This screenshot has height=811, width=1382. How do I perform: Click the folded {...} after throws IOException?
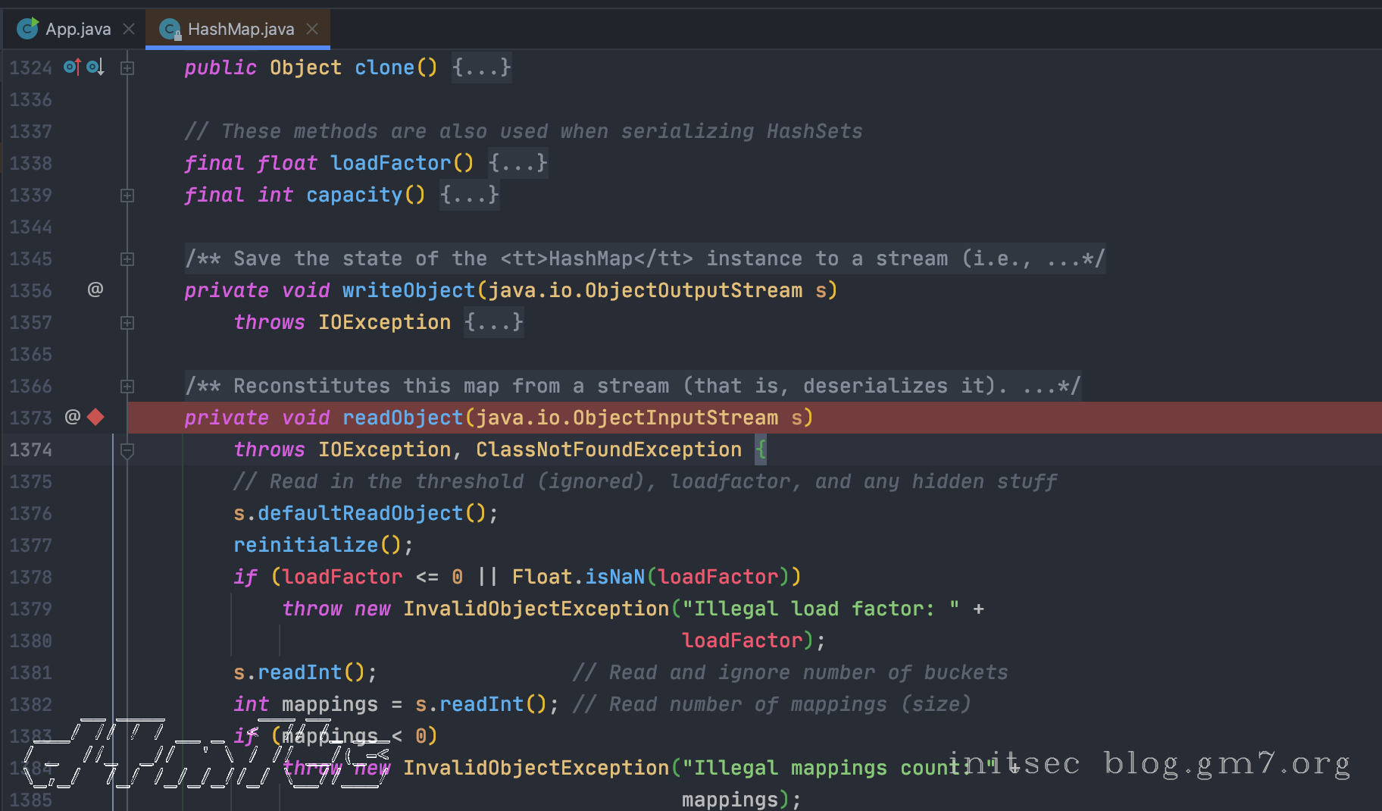click(493, 322)
